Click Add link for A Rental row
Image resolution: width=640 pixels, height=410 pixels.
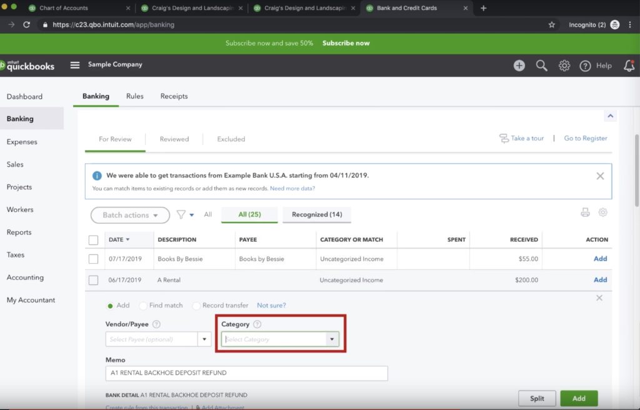click(x=600, y=280)
